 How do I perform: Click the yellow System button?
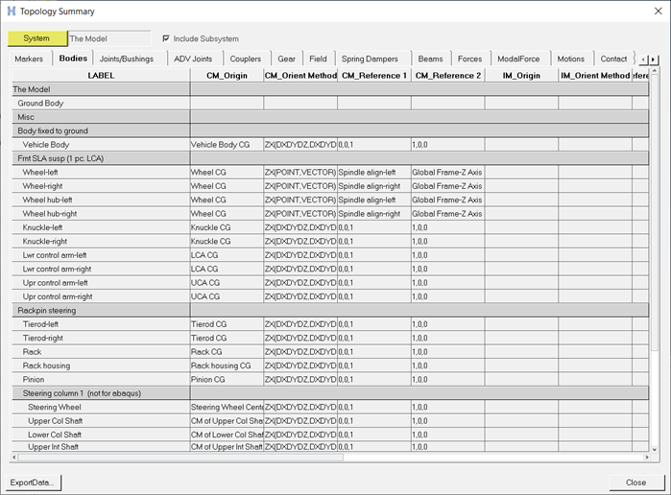[37, 38]
